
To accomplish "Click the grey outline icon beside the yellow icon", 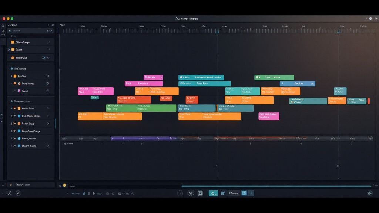I will point(60,185).
